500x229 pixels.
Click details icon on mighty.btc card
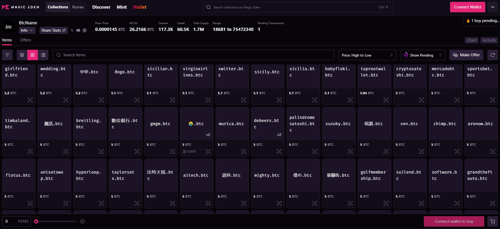point(279,203)
